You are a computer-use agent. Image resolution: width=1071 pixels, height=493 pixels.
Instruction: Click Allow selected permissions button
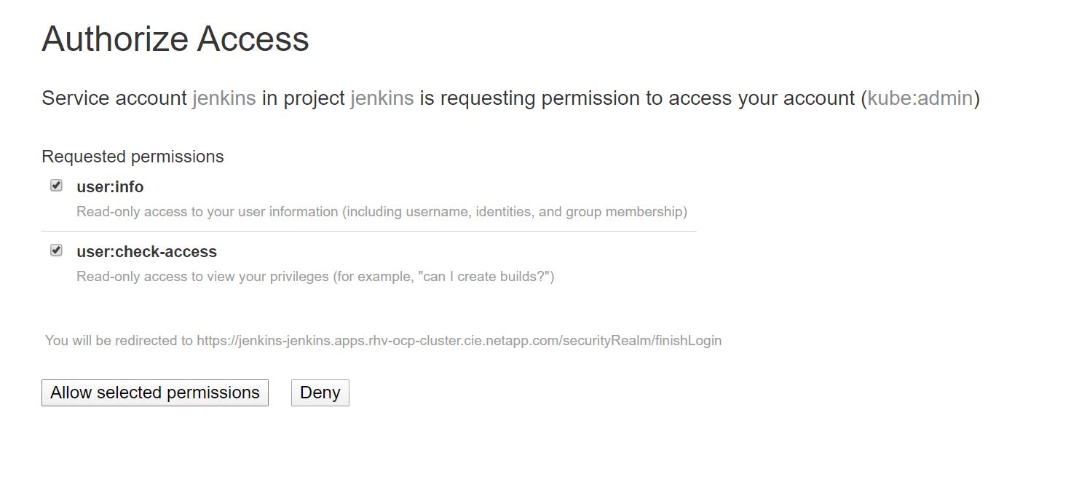155,393
